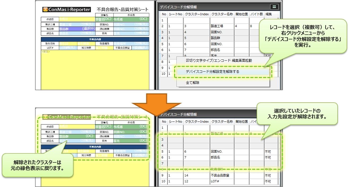Select 部品名 row in upper table
The width and height of the screenshot is (349, 187).
click(219, 50)
